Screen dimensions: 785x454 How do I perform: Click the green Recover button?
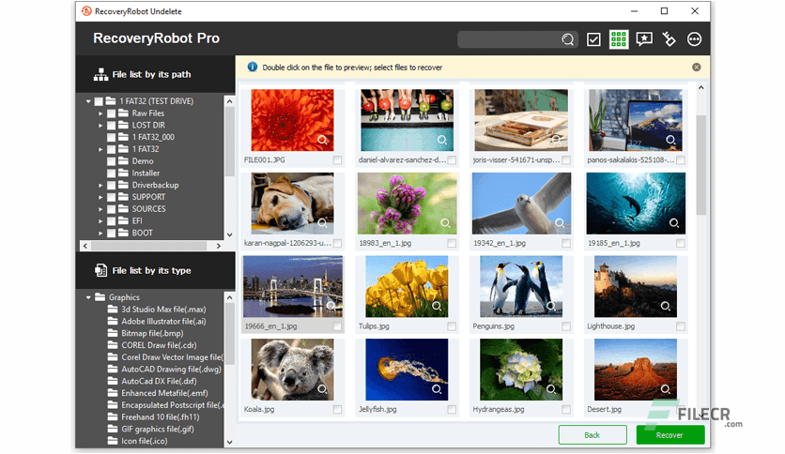(670, 435)
